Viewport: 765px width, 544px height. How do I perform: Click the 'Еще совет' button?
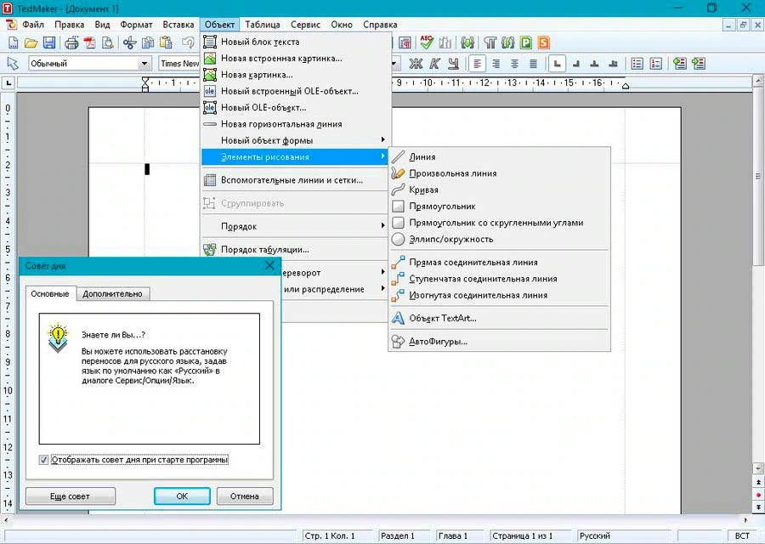point(71,496)
